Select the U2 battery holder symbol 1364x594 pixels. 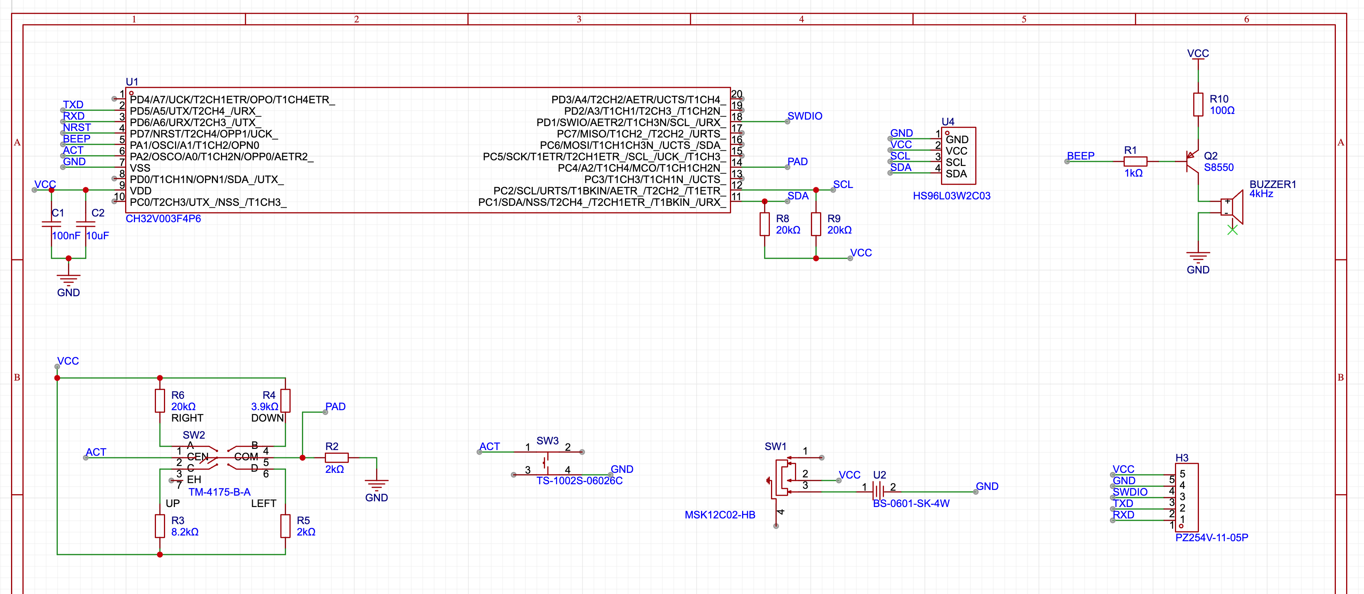click(878, 492)
